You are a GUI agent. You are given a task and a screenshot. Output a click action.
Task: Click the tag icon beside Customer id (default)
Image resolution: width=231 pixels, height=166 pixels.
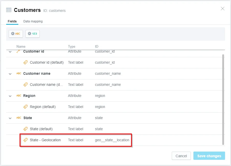pos(25,62)
